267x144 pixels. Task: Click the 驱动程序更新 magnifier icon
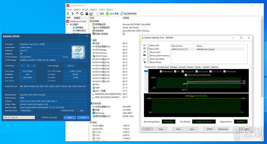click(122, 14)
